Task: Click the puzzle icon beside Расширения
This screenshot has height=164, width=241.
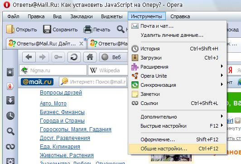Action: [135, 67]
